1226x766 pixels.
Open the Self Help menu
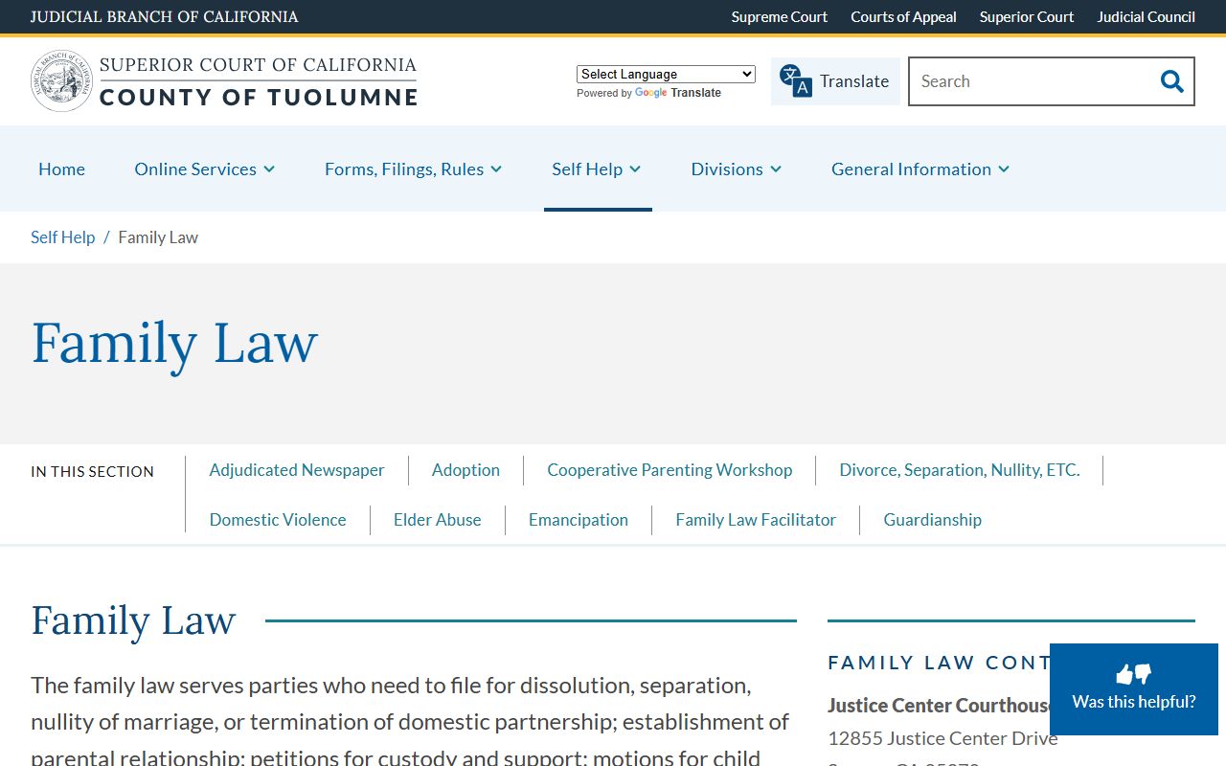tap(587, 169)
